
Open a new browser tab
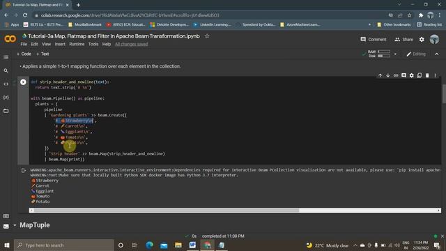point(78,5)
